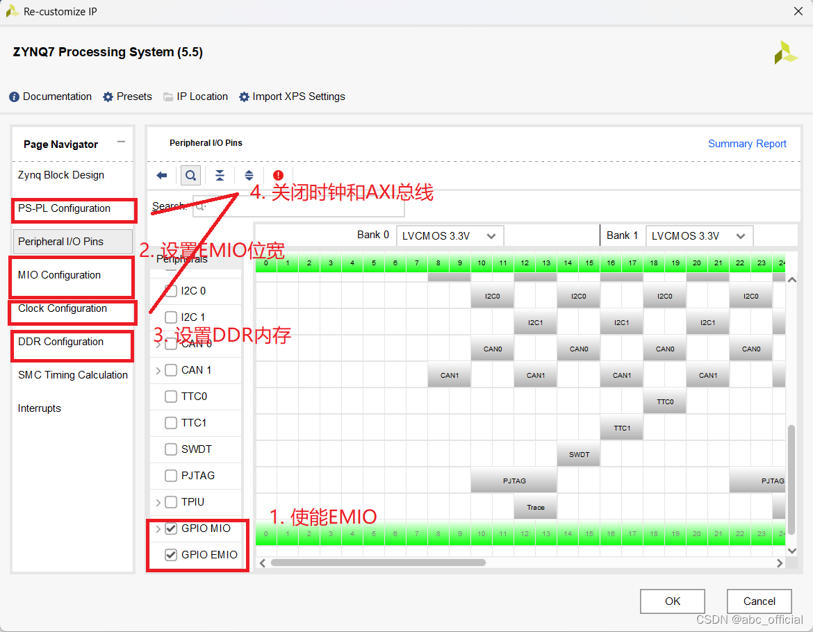Screen dimensions: 813x632
Task: Go to Zynq Block Design page
Action: pyautogui.click(x=61, y=175)
